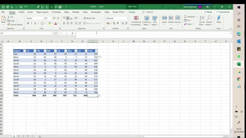246x138 pixels.
Task: Apply red Font Color to selection
Action: 55,23
